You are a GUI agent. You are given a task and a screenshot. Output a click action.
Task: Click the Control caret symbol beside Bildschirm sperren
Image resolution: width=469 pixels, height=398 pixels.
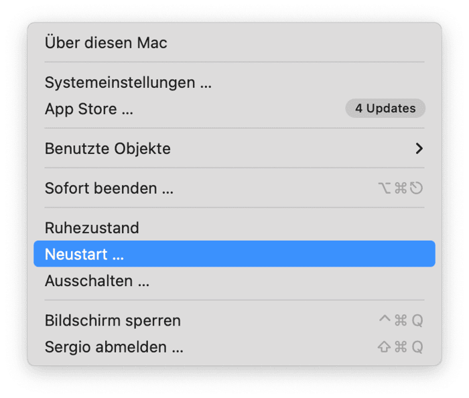(x=385, y=320)
